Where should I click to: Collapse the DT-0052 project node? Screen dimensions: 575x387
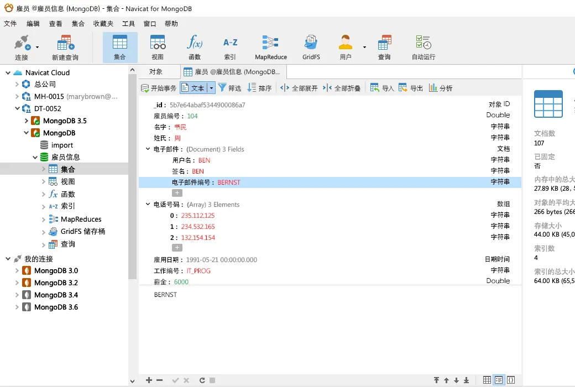[17, 108]
